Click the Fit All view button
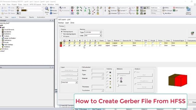This screenshot has height=110, width=196. [x=63, y=8]
